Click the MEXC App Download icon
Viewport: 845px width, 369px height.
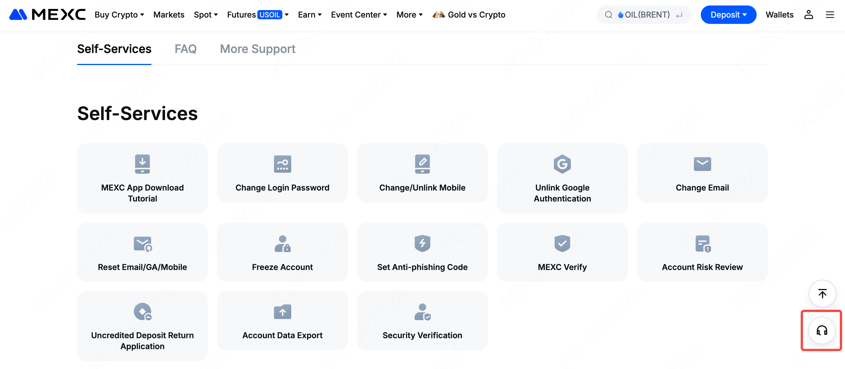tap(142, 164)
